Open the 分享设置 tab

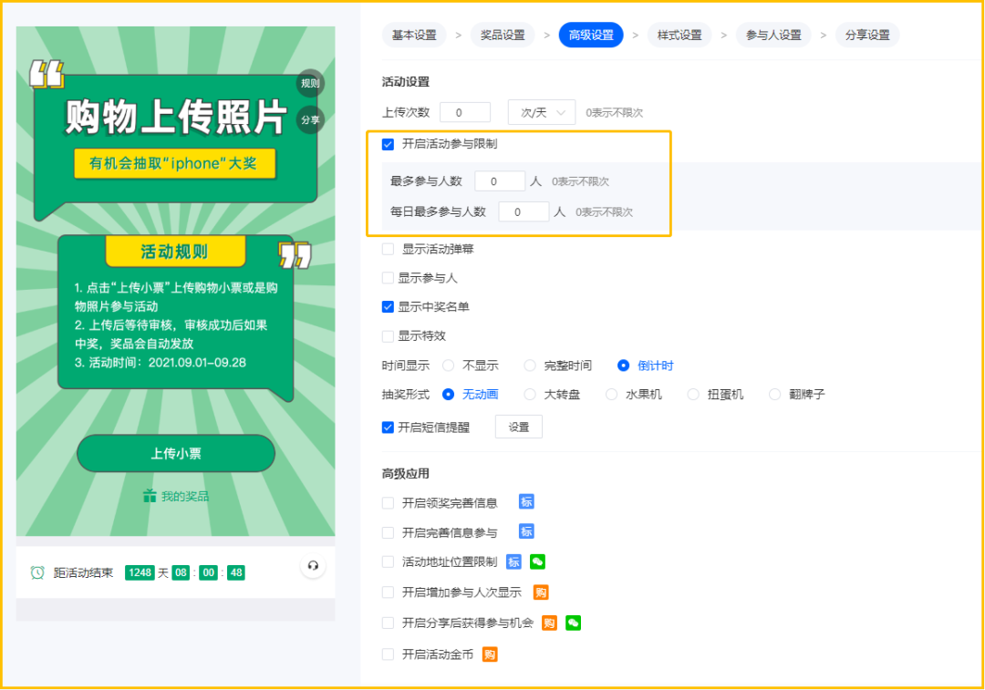pyautogui.click(x=867, y=36)
